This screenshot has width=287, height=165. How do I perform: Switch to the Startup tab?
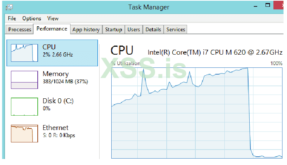coord(114,29)
